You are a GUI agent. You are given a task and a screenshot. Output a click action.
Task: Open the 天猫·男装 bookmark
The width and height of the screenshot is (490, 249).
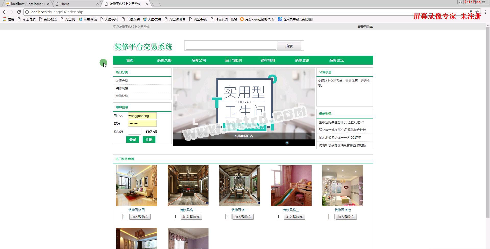coord(152,19)
